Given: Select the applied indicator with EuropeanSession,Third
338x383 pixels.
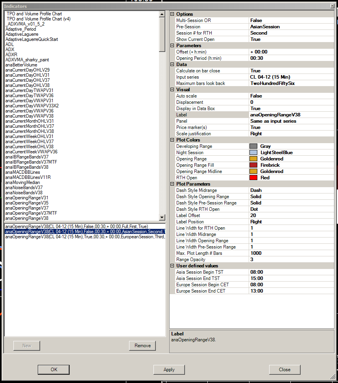Looking at the screenshot, I should (85, 237).
